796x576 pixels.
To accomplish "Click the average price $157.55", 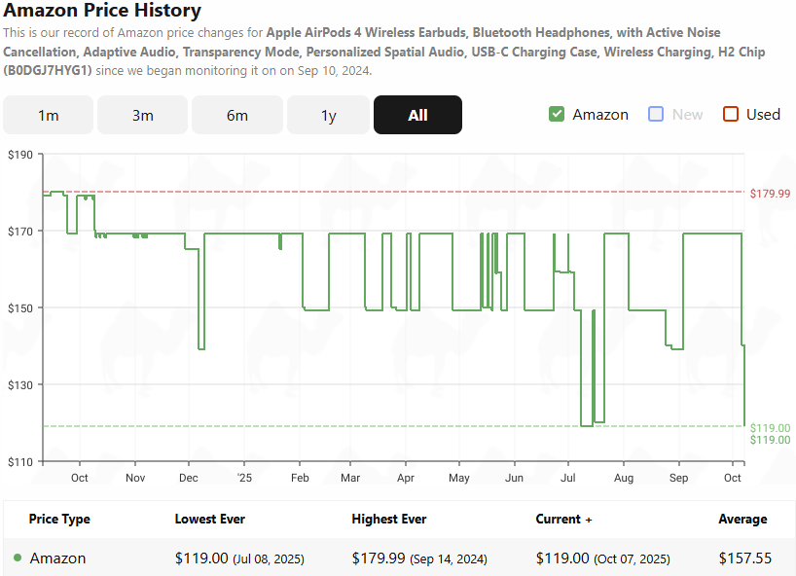I will tap(742, 558).
